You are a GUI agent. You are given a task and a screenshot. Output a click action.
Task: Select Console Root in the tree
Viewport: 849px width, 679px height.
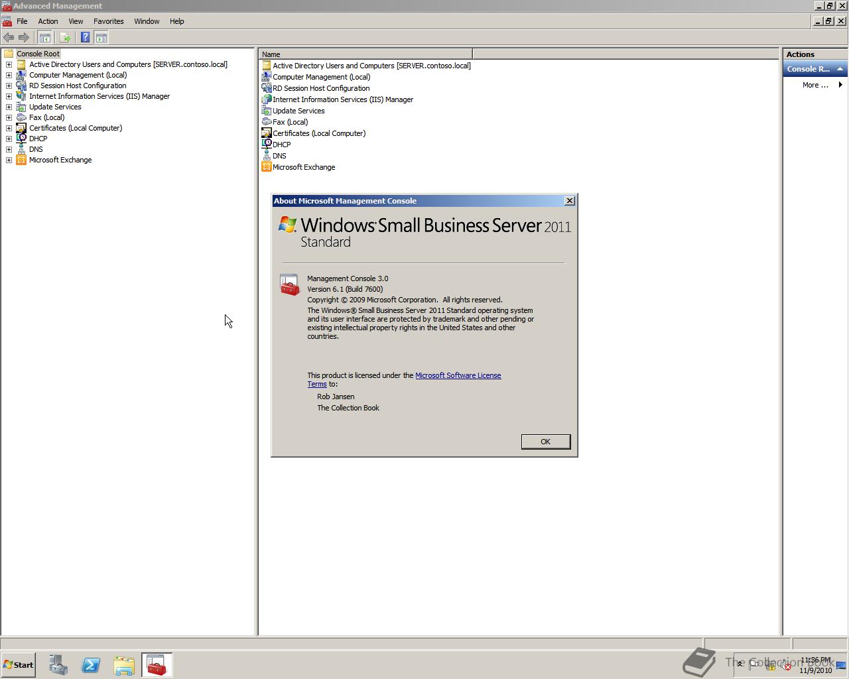[38, 54]
